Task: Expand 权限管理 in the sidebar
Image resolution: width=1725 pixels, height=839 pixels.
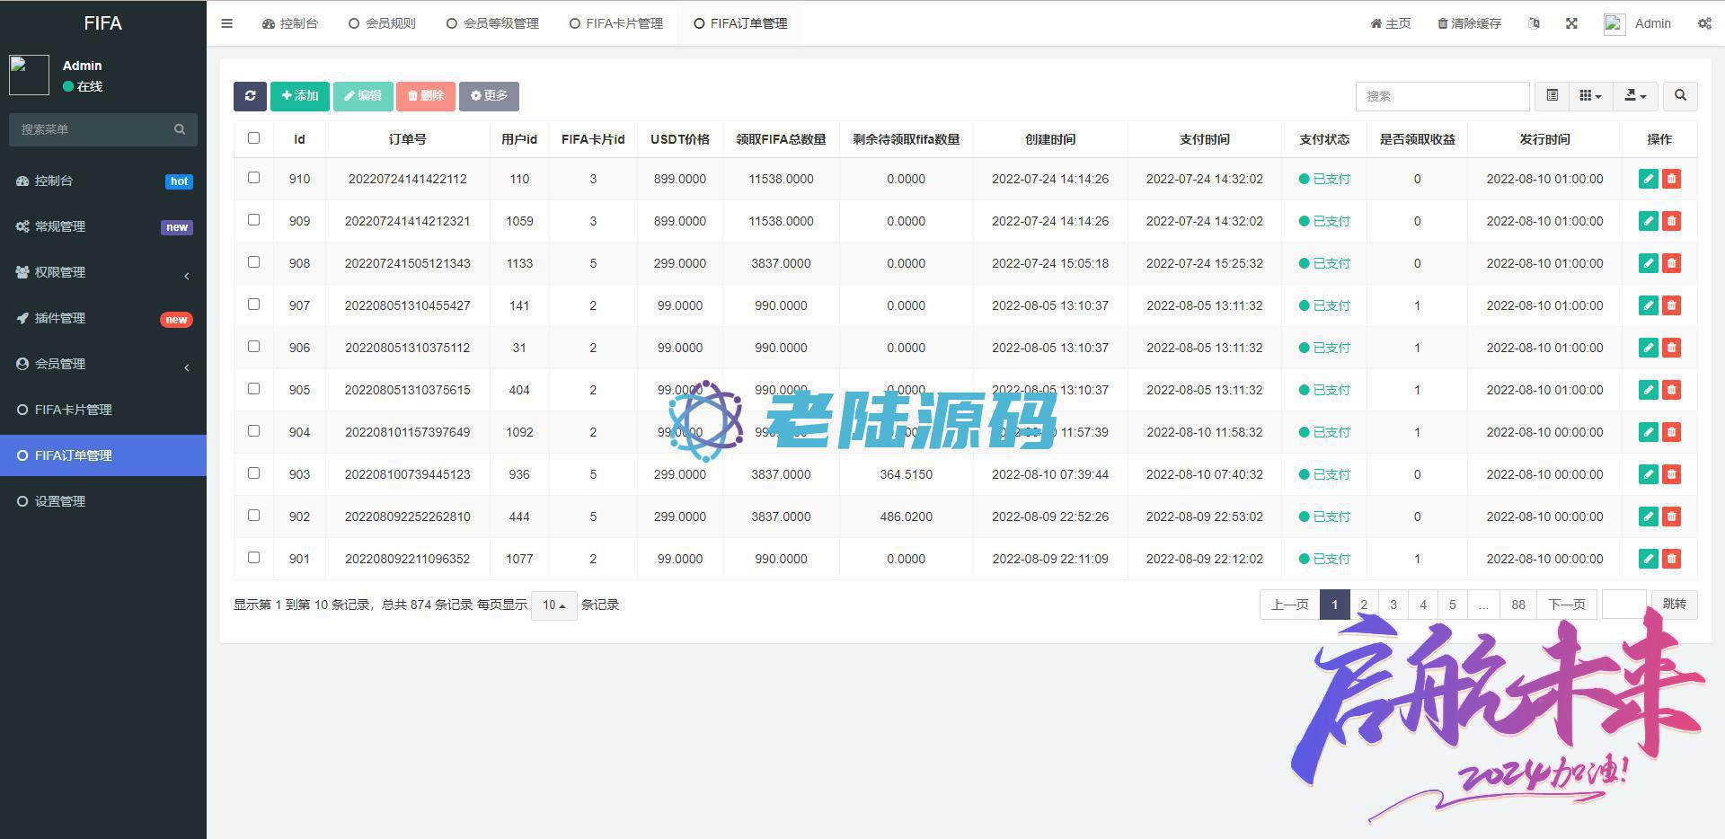Action: pyautogui.click(x=103, y=272)
